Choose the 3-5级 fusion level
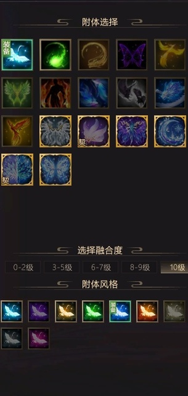 click(62, 267)
